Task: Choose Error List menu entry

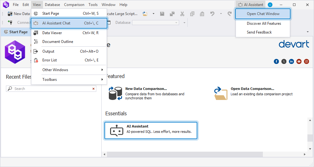Action: point(69,60)
